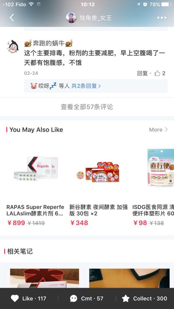Like the comment with thumbs-up icon

pos(157,73)
